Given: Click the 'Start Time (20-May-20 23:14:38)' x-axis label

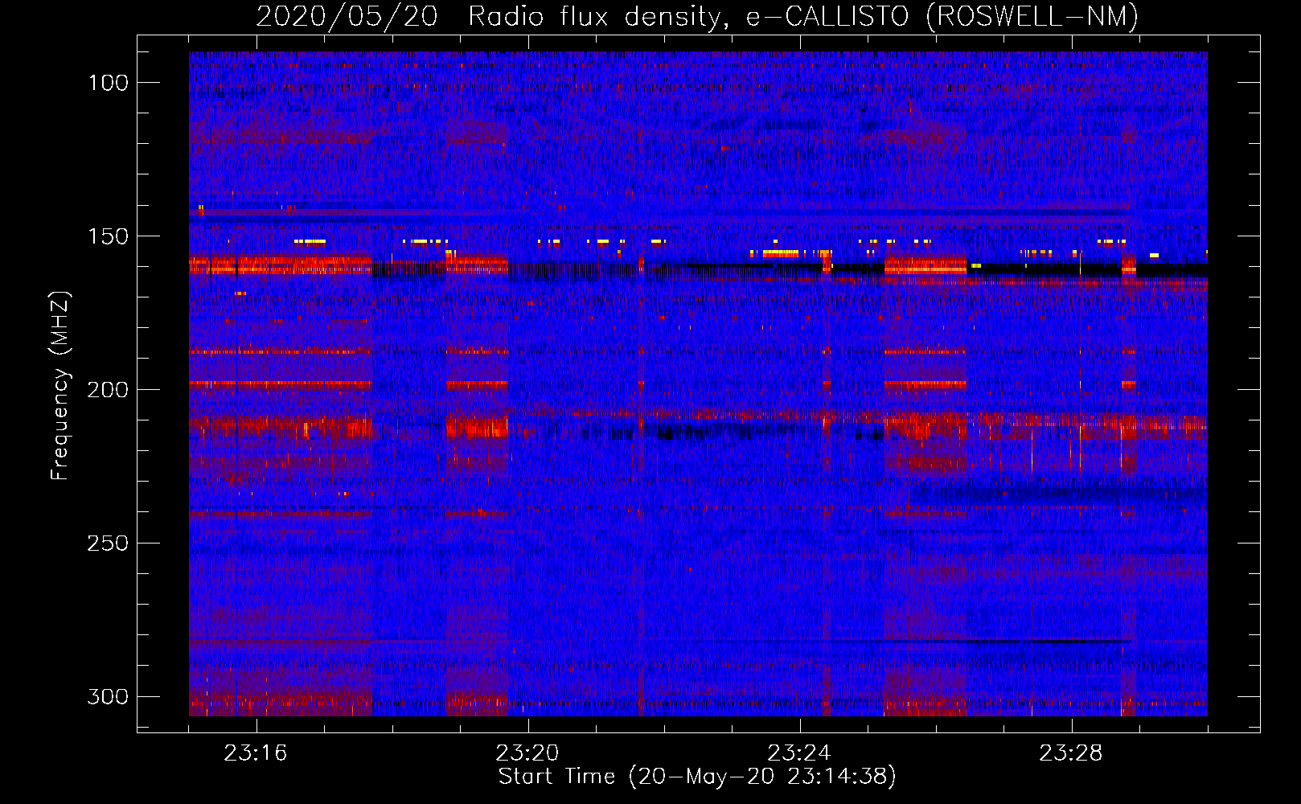Looking at the screenshot, I should click(x=697, y=777).
